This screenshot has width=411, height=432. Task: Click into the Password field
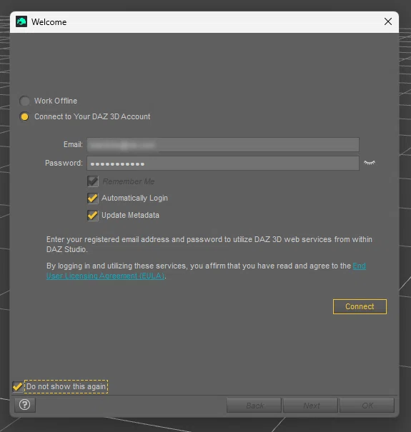pos(223,163)
